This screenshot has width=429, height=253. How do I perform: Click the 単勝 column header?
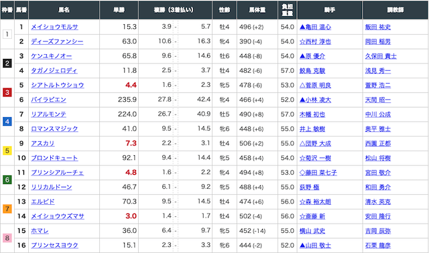point(119,10)
